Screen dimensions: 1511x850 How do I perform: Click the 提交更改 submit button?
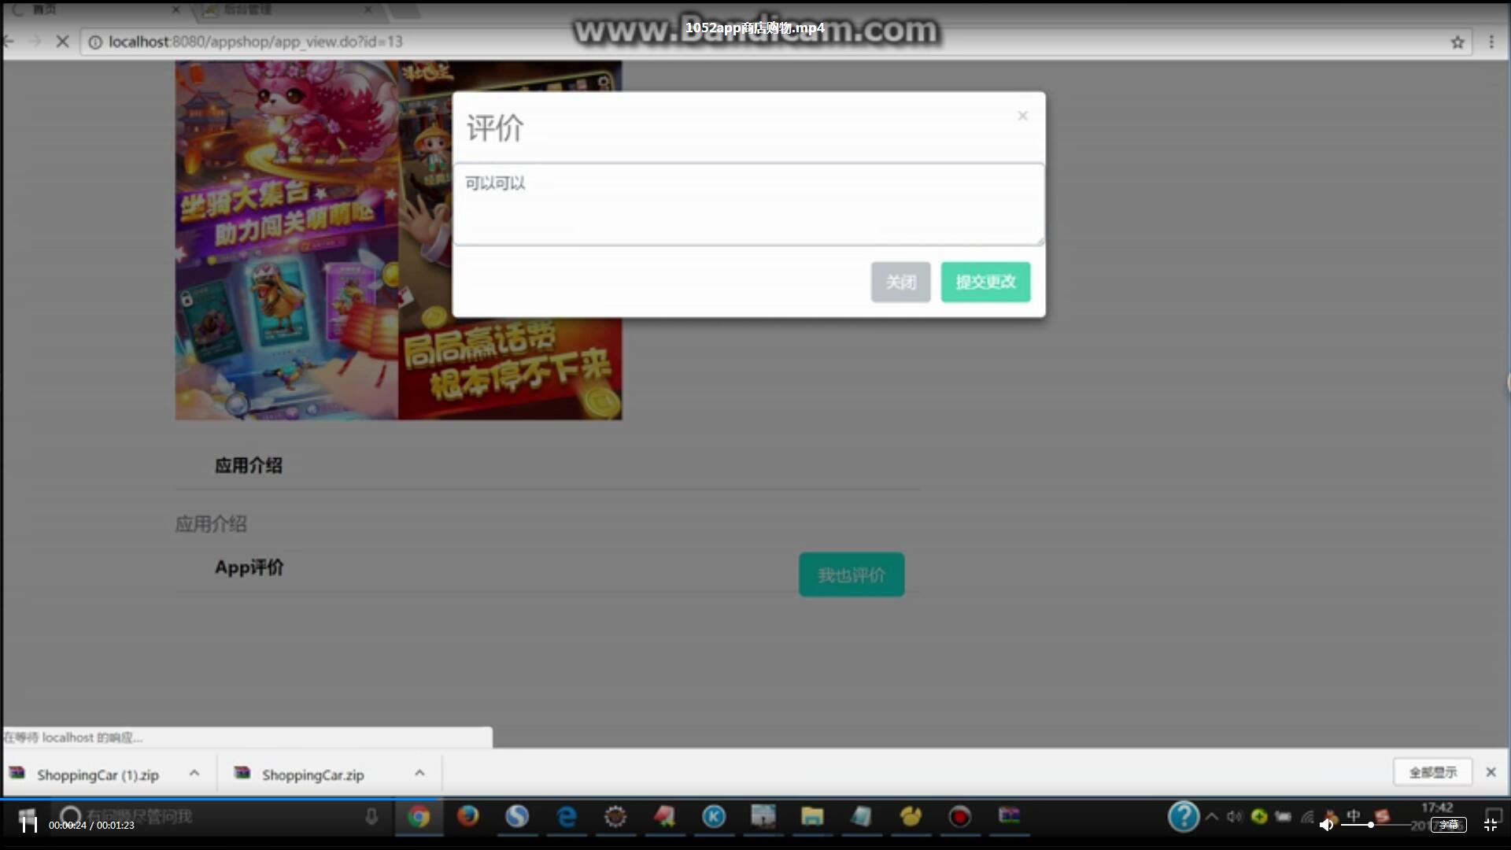click(x=985, y=282)
